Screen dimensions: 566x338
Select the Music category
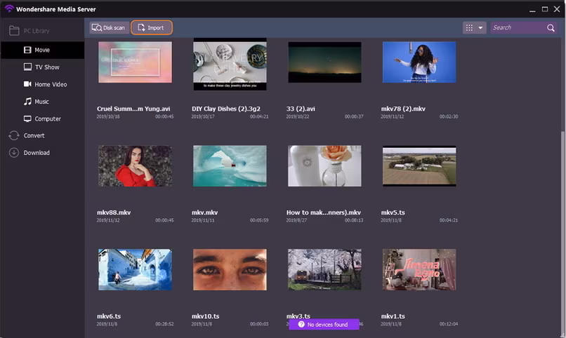click(x=43, y=102)
